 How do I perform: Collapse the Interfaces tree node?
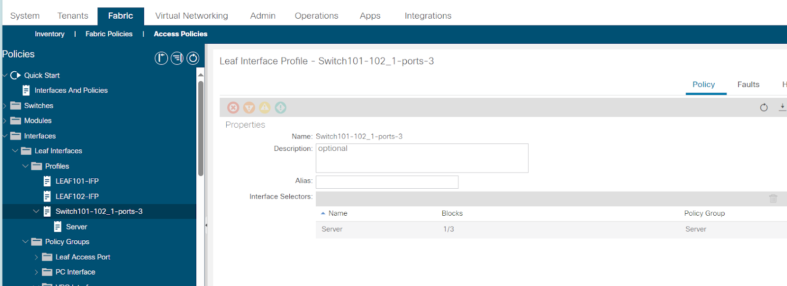(5, 136)
